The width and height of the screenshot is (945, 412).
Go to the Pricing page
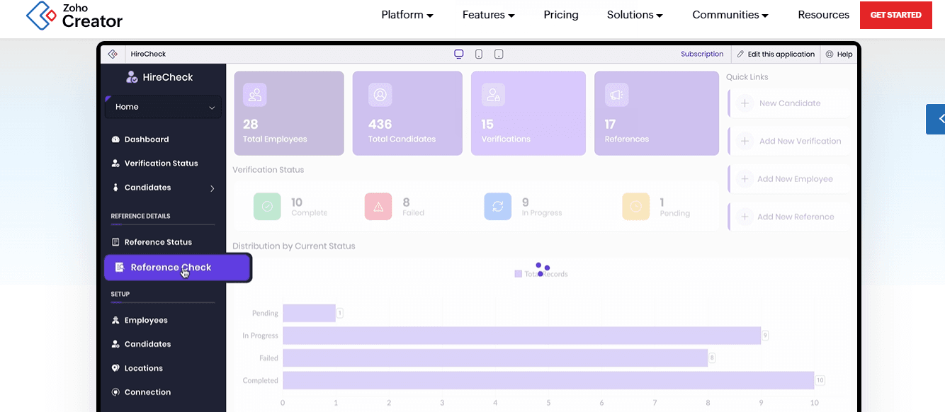point(561,15)
